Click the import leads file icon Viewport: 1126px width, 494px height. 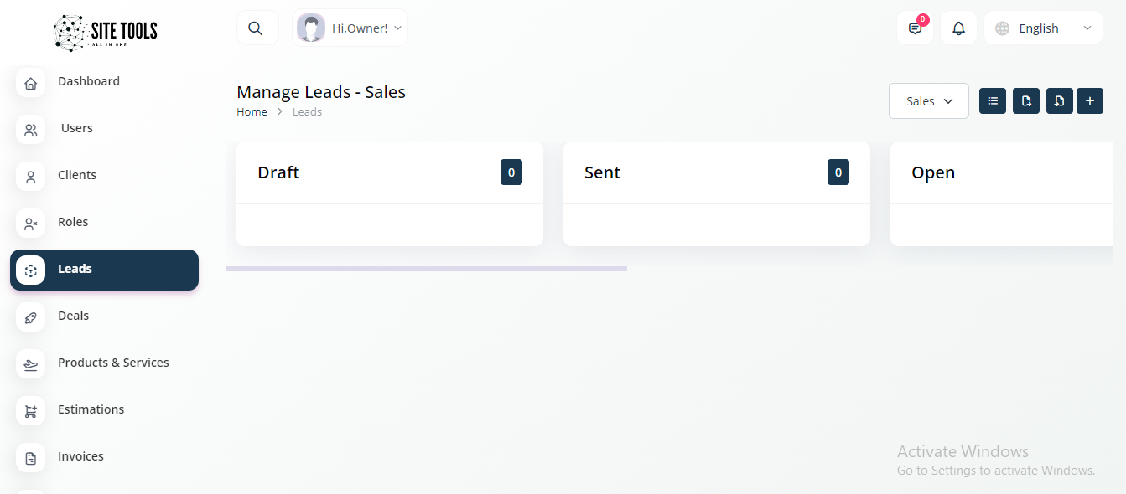pos(1060,101)
